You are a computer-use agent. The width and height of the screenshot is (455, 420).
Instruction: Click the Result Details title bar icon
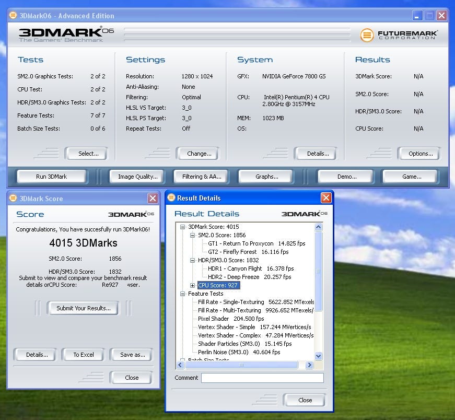click(x=171, y=198)
